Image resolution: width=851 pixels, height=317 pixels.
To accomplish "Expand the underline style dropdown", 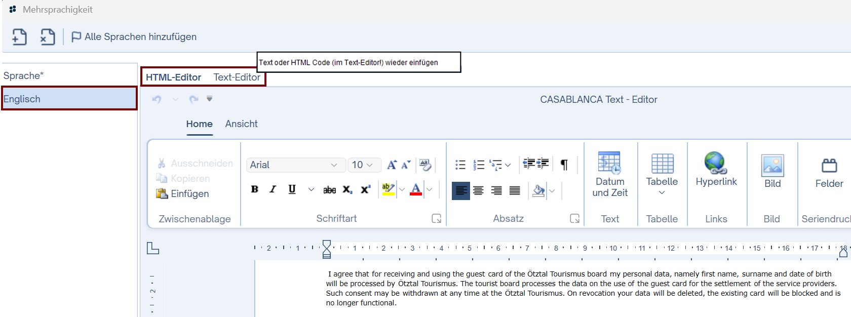I will point(311,190).
